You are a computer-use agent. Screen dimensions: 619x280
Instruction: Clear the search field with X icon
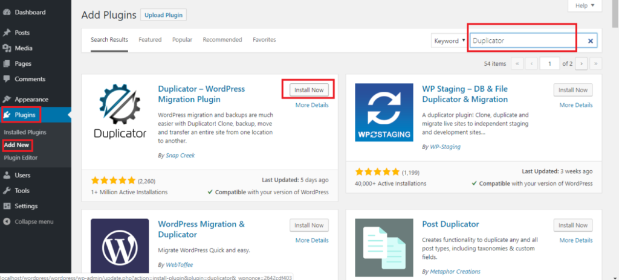591,40
